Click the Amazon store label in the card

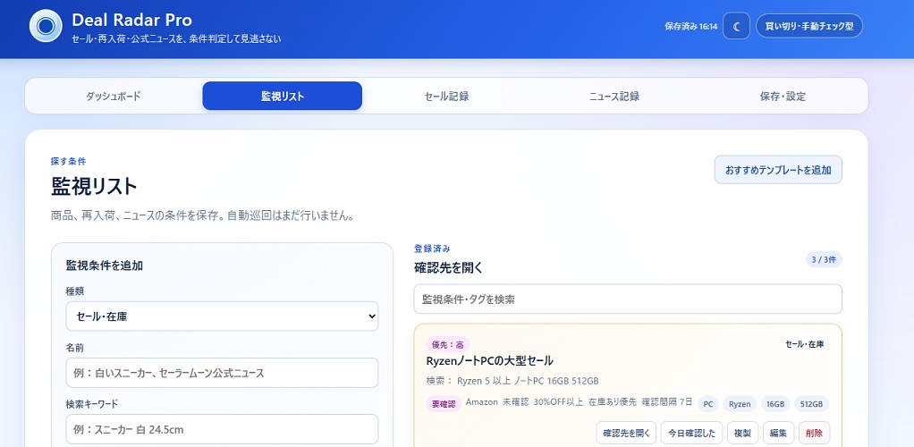482,402
